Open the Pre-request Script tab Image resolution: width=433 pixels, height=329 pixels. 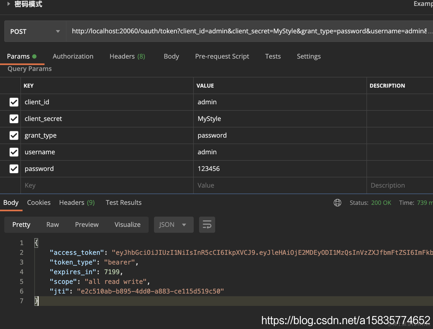(222, 56)
